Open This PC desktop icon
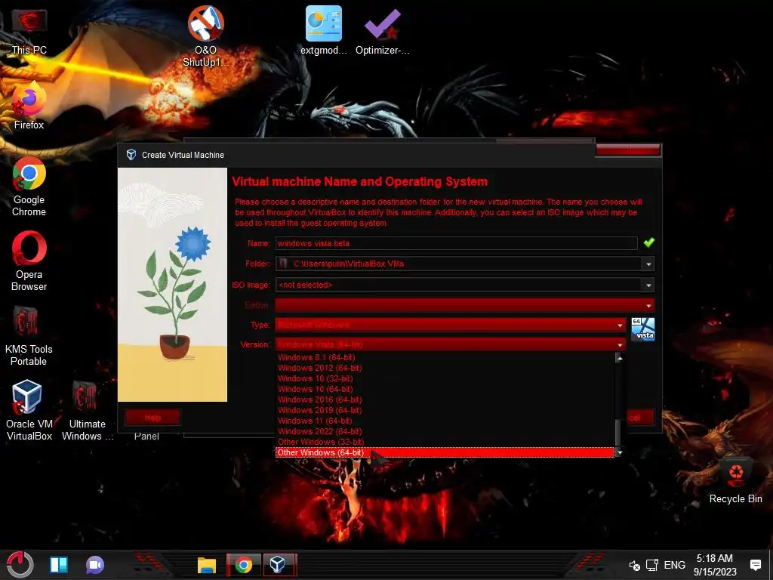This screenshot has width=773, height=580. tap(29, 32)
